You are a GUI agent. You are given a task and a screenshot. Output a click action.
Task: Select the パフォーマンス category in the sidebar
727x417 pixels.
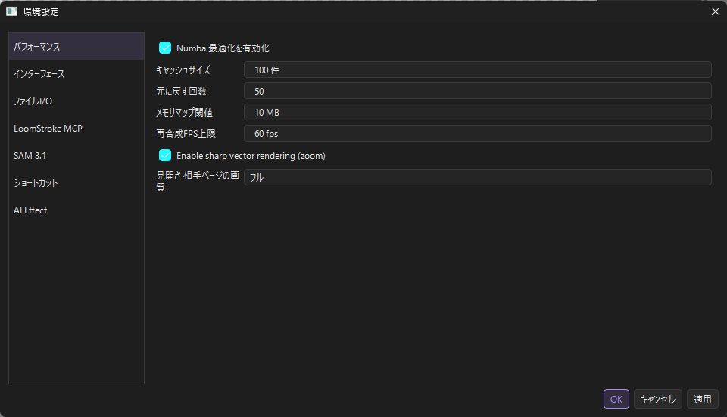coord(76,46)
